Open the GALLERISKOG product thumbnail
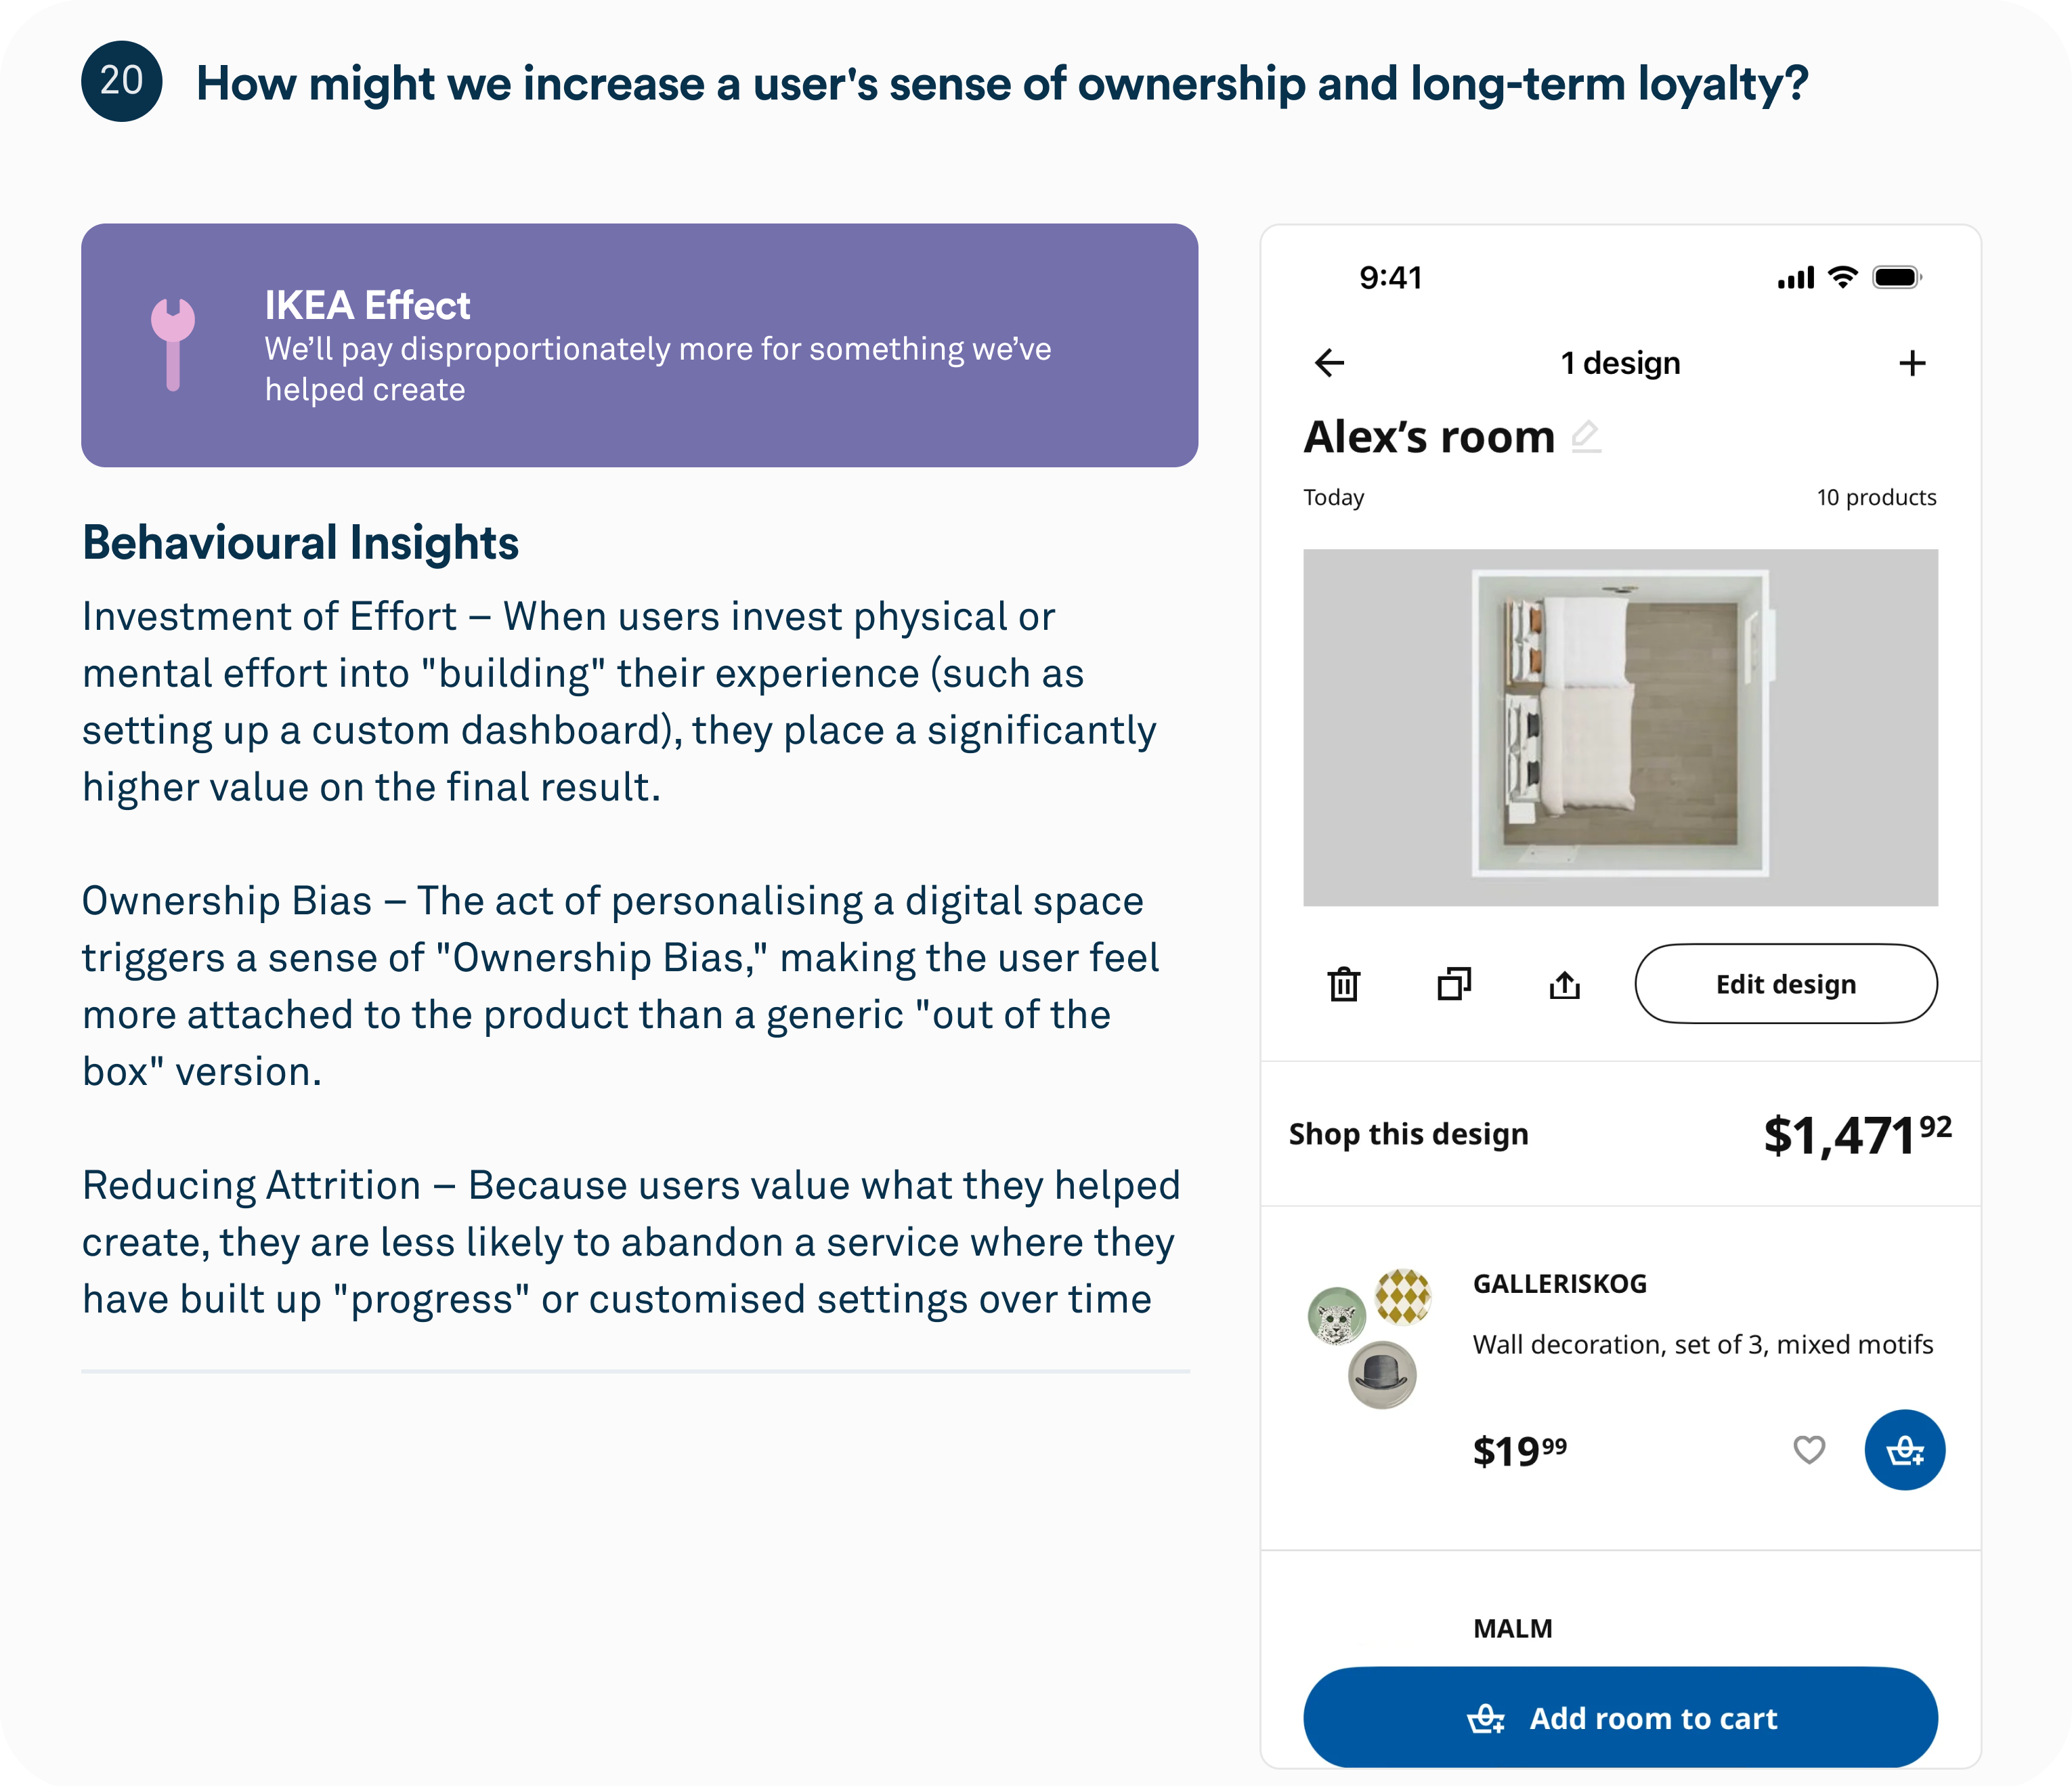2072x1790 pixels. 1370,1338
